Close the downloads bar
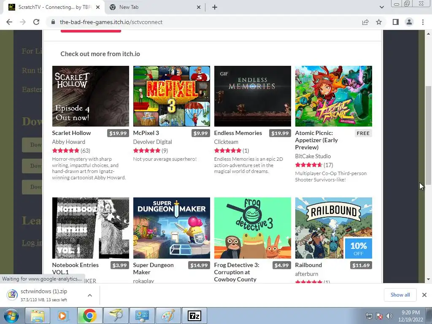Viewport: 432px width, 324px height. pyautogui.click(x=424, y=295)
